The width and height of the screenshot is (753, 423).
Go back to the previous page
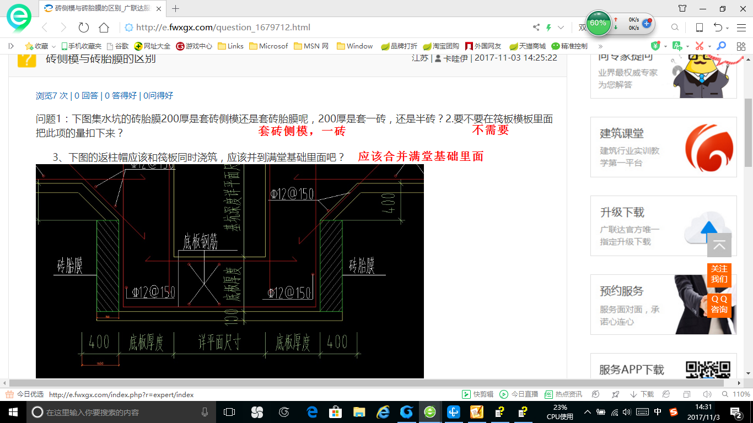tap(45, 28)
